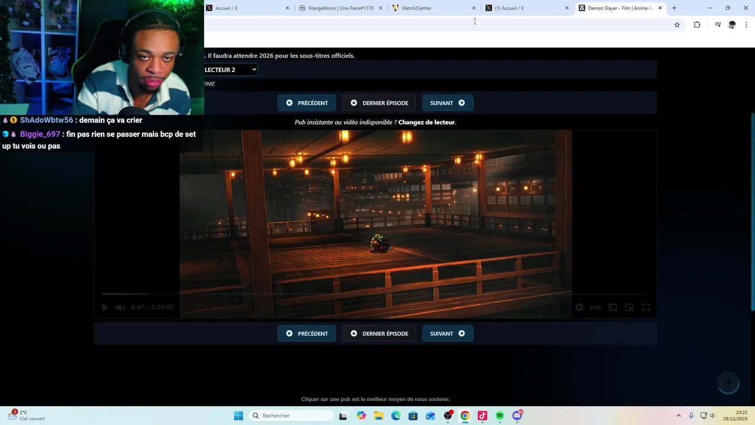Open Task View on the taskbar
The height and width of the screenshot is (425, 755).
coord(343,416)
